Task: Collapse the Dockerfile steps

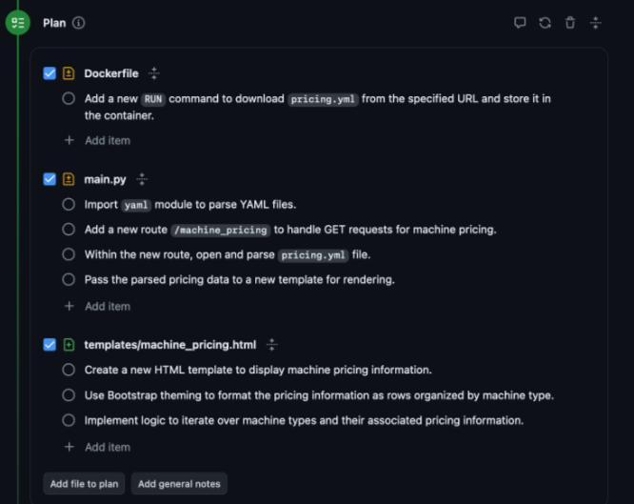Action: tap(154, 73)
